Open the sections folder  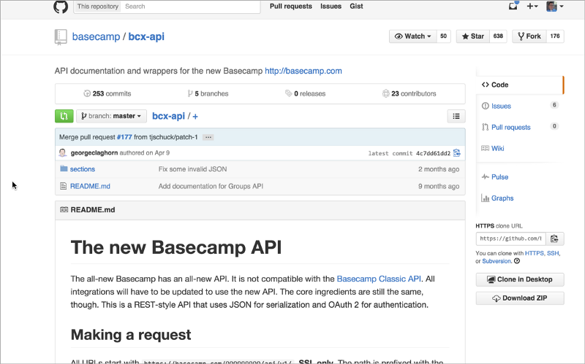83,169
